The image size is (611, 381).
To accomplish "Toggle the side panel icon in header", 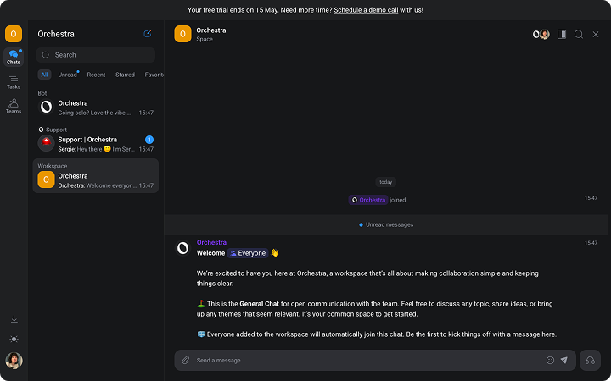I will 562,34.
